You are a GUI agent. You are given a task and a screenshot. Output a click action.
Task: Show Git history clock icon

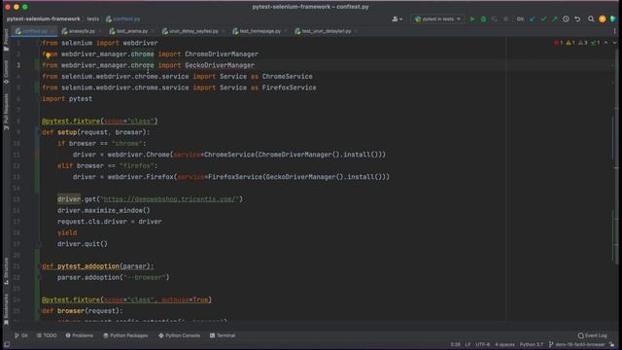(x=566, y=19)
